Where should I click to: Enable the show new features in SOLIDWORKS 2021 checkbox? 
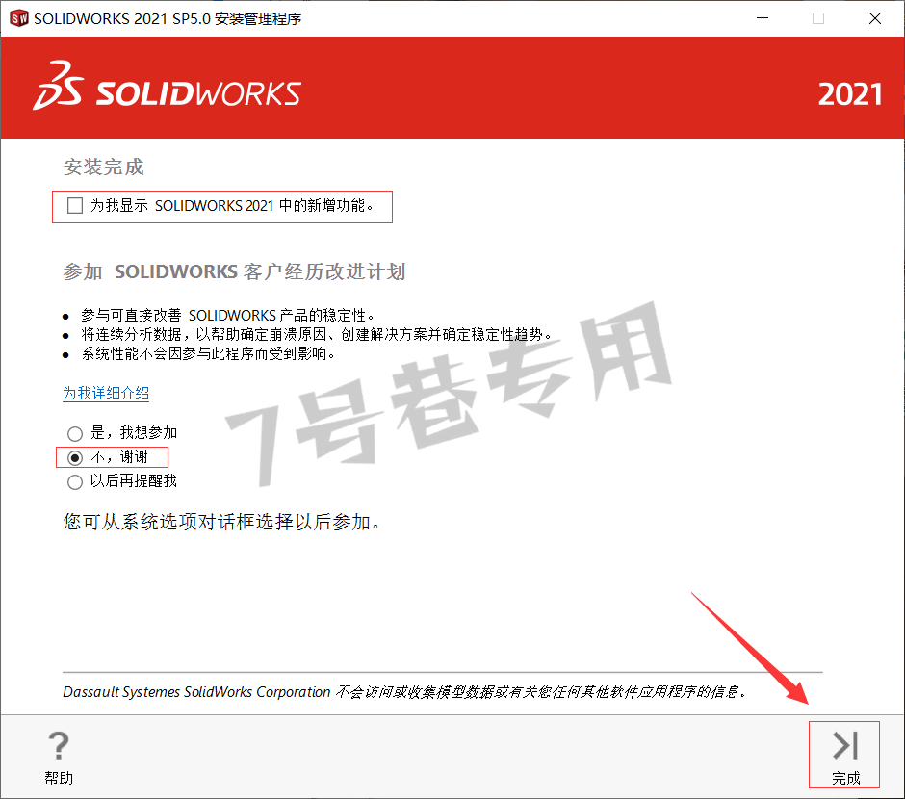pyautogui.click(x=75, y=205)
